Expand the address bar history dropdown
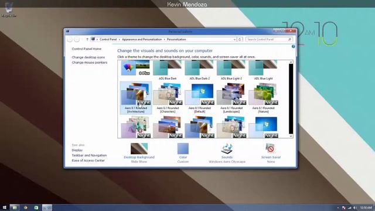The image size is (375, 211). point(234,39)
